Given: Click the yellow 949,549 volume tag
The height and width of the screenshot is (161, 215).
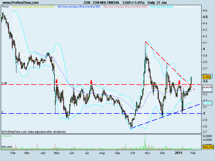Looking at the screenshot, I should coord(208,147).
